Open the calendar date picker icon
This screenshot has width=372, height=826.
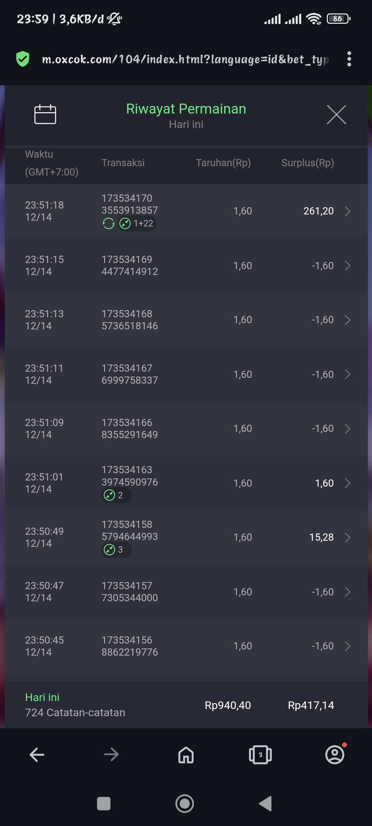(x=45, y=114)
